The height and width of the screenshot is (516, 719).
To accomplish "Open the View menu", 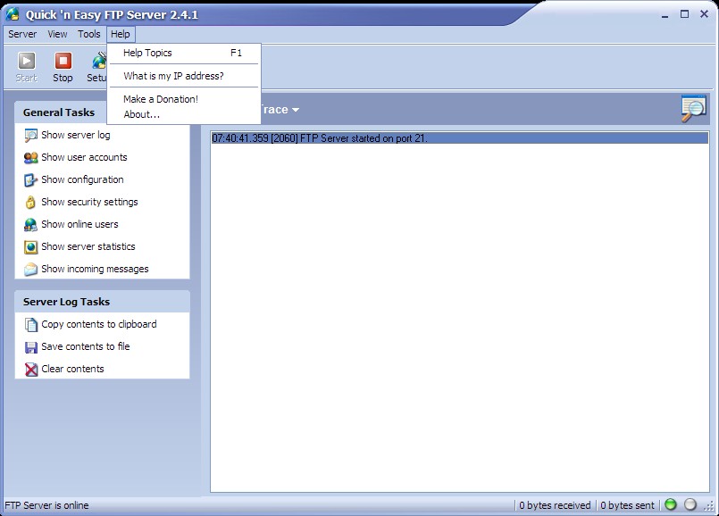I will pyautogui.click(x=57, y=34).
